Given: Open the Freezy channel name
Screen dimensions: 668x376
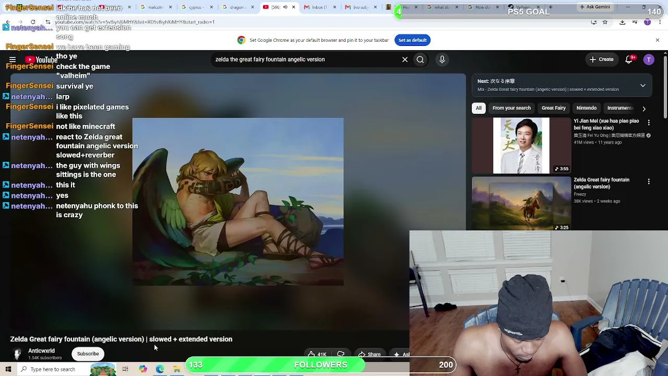Looking at the screenshot, I should coord(580,194).
